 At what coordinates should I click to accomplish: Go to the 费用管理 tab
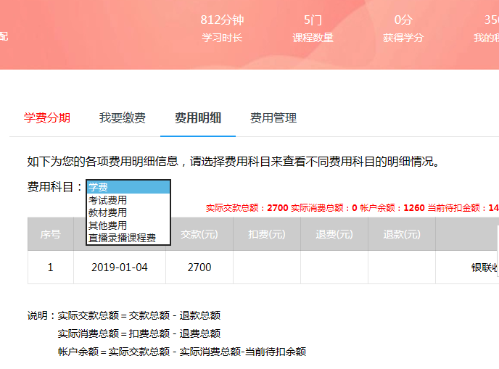[x=273, y=118]
